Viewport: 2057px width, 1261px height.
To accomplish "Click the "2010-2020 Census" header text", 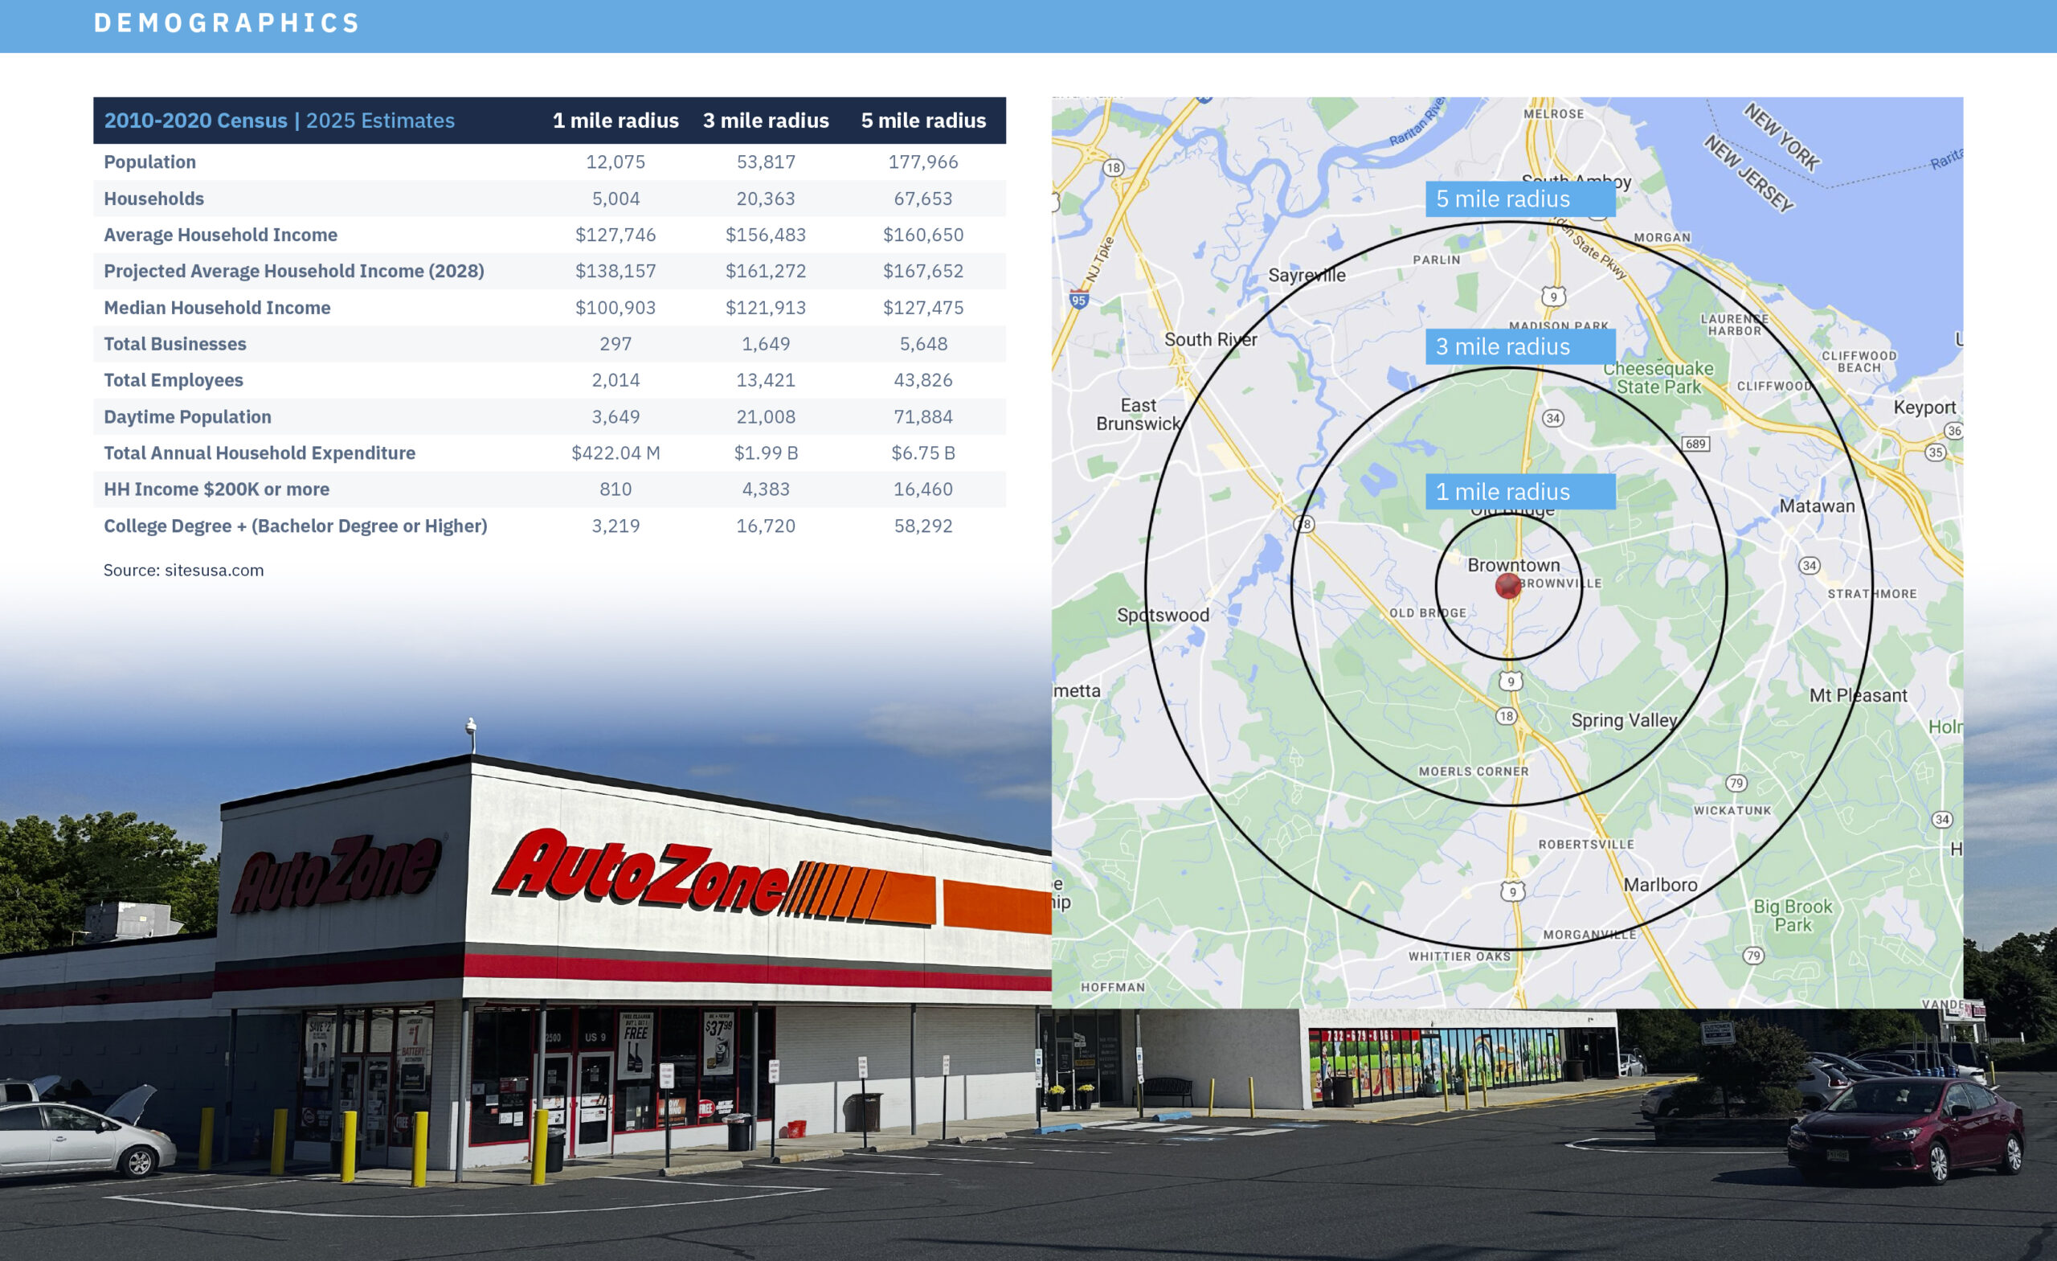I will pos(195,121).
